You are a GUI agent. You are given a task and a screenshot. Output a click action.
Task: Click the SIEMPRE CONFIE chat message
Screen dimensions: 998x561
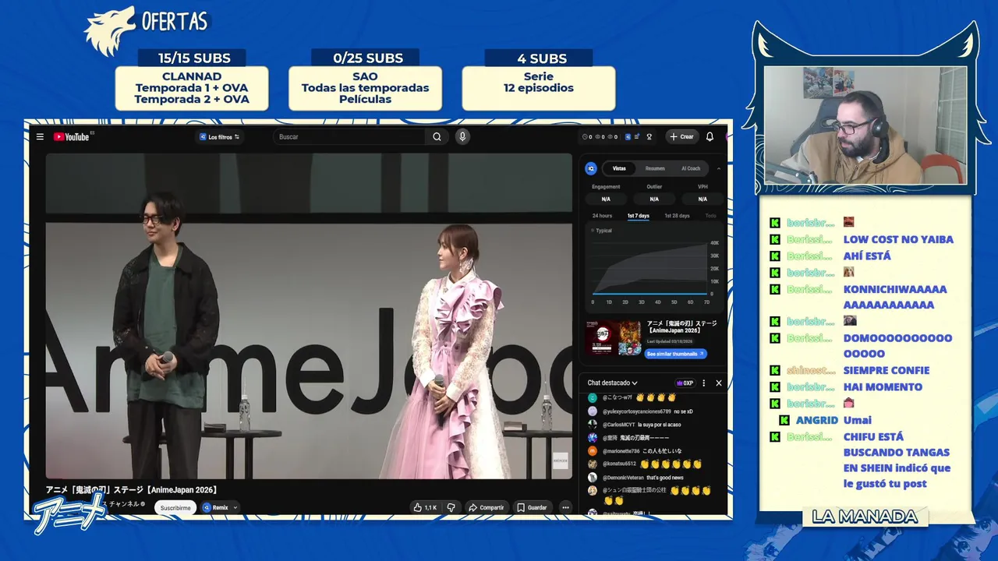coord(887,370)
